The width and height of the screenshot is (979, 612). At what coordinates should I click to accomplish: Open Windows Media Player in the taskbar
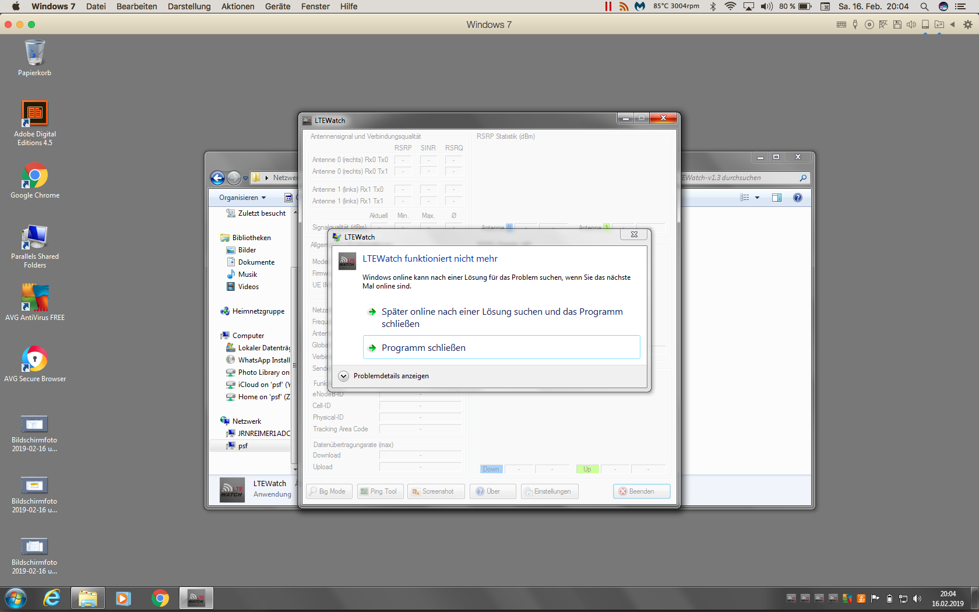pyautogui.click(x=124, y=599)
